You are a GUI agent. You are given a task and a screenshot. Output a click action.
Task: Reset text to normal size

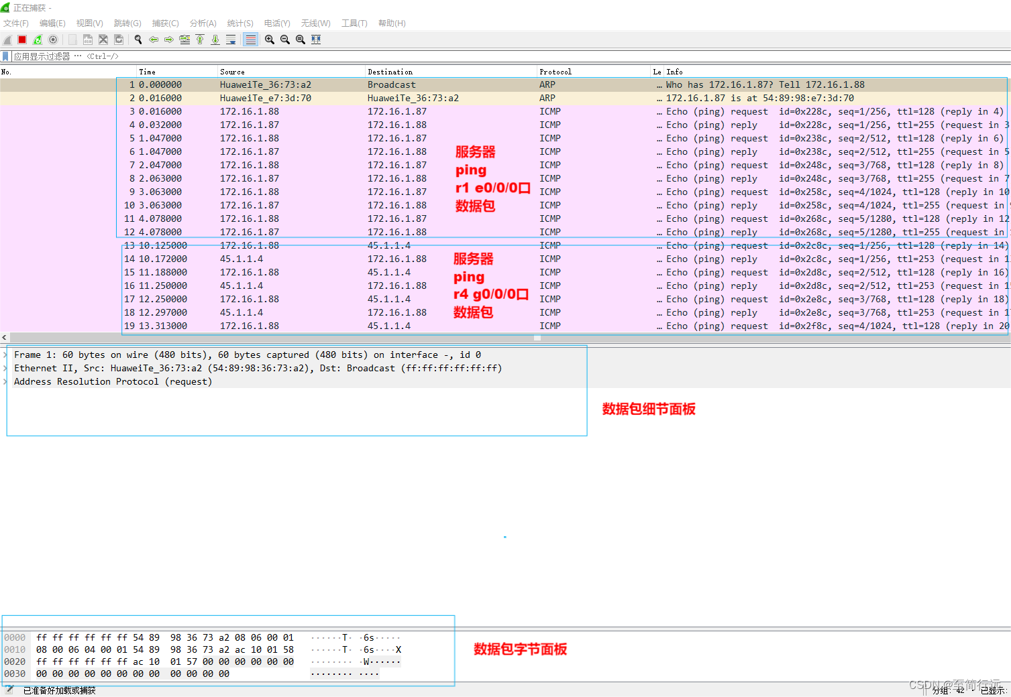pyautogui.click(x=301, y=40)
